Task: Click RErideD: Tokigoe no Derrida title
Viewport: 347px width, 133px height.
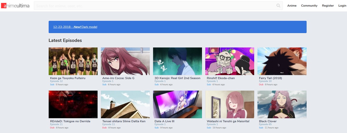Action: coord(70,121)
